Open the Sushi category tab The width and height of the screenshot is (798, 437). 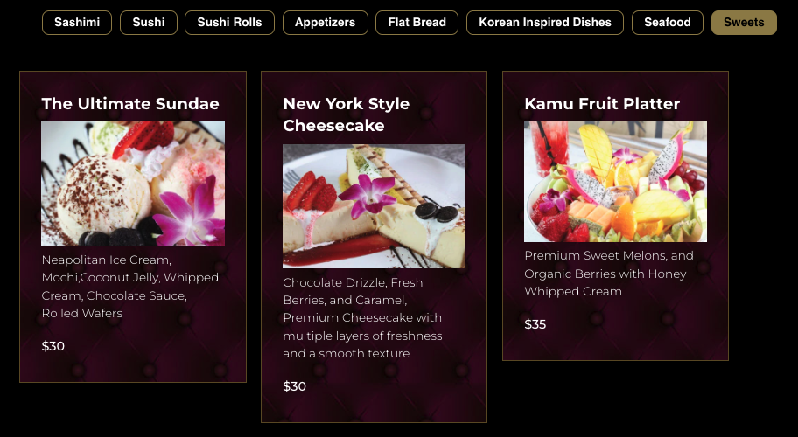pyautogui.click(x=149, y=23)
